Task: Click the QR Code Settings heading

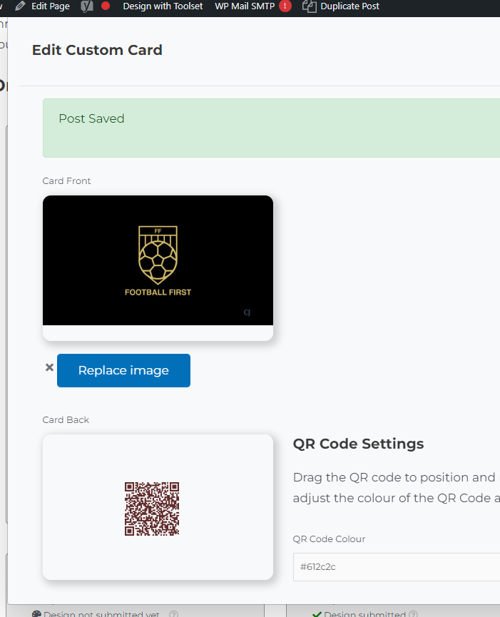Action: [x=358, y=444]
